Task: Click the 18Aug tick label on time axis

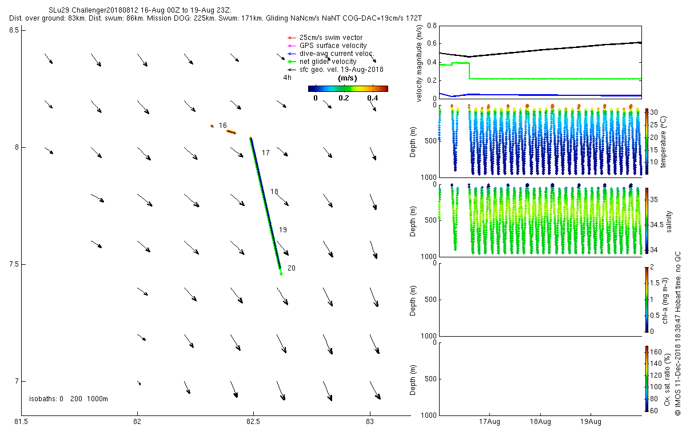Action: 540,422
